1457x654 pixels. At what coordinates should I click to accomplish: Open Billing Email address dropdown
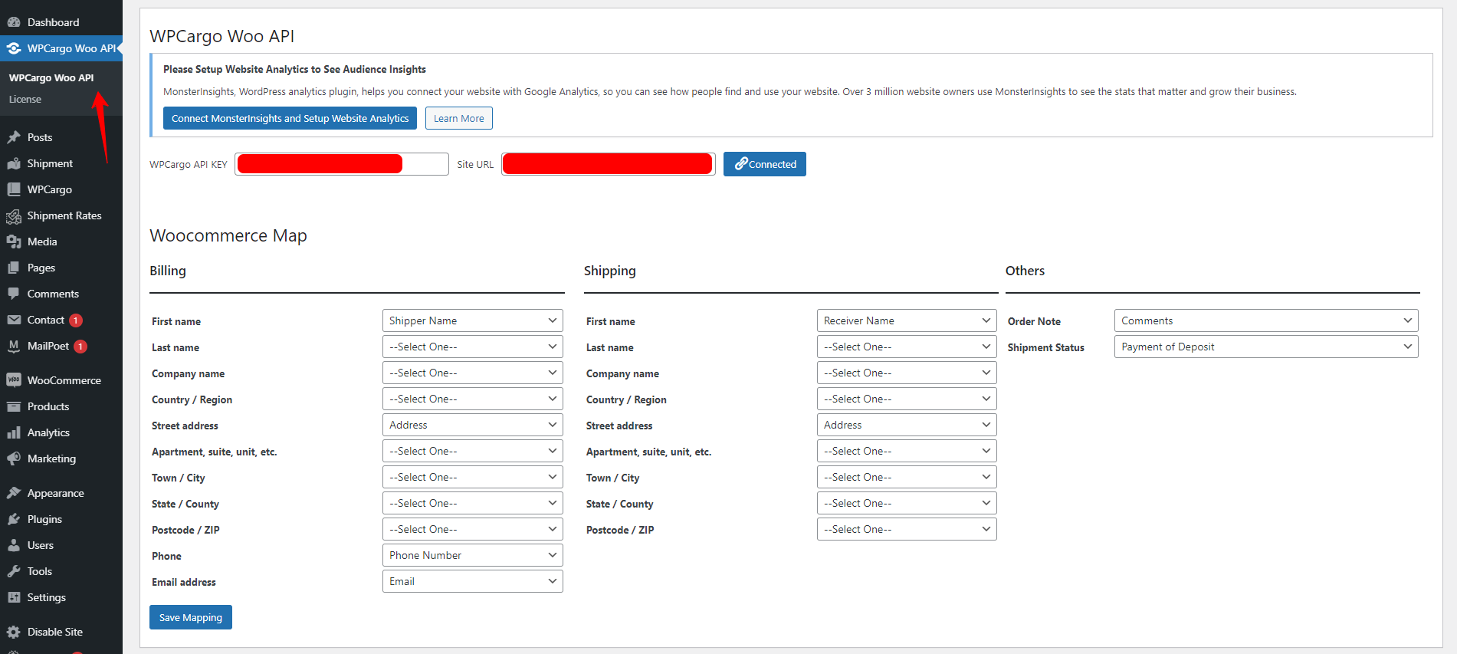472,581
